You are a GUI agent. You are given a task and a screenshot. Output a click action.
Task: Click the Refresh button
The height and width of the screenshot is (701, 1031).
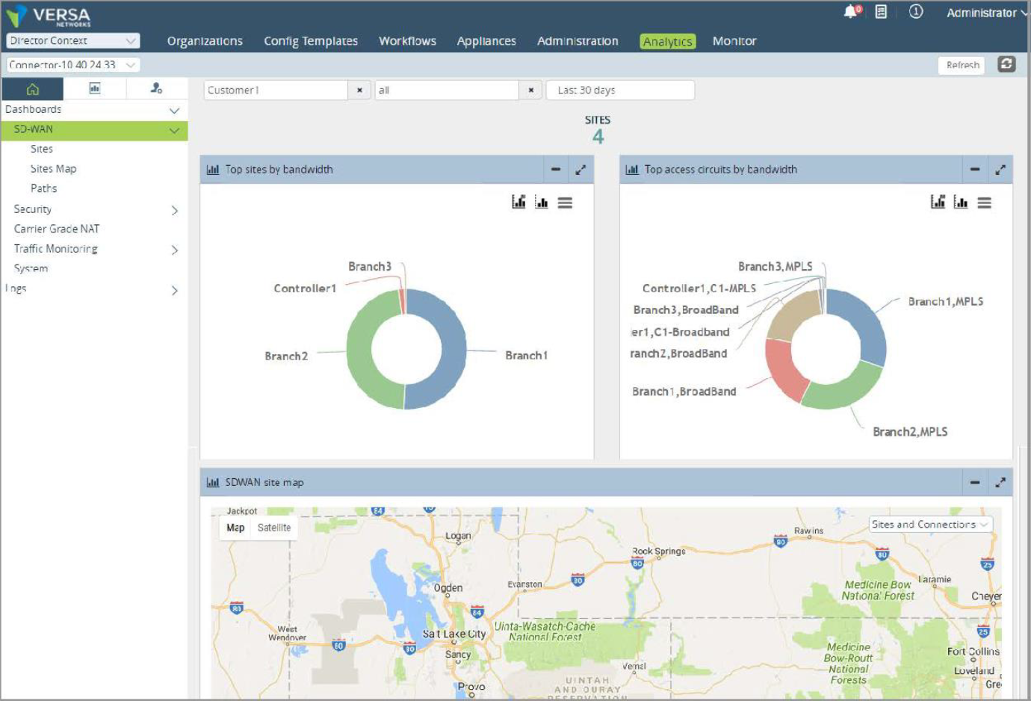point(962,65)
